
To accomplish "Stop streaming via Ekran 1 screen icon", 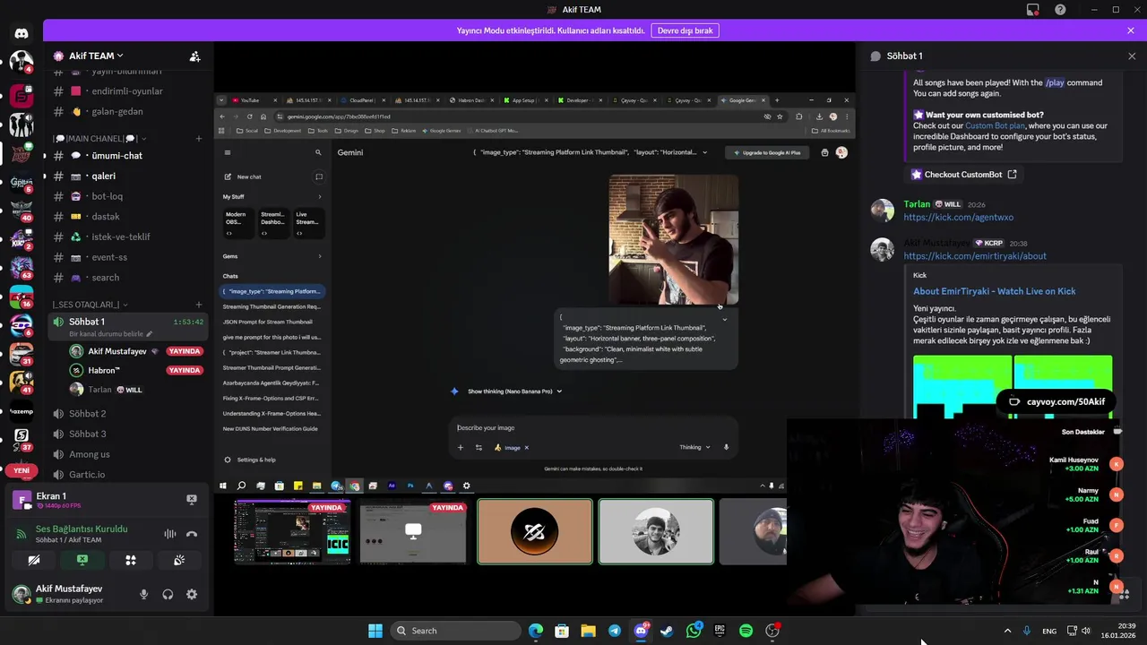I will click(x=191, y=499).
